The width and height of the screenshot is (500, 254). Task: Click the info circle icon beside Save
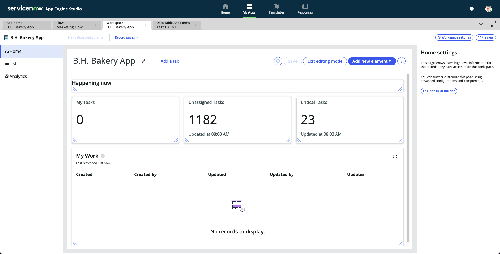point(278,61)
